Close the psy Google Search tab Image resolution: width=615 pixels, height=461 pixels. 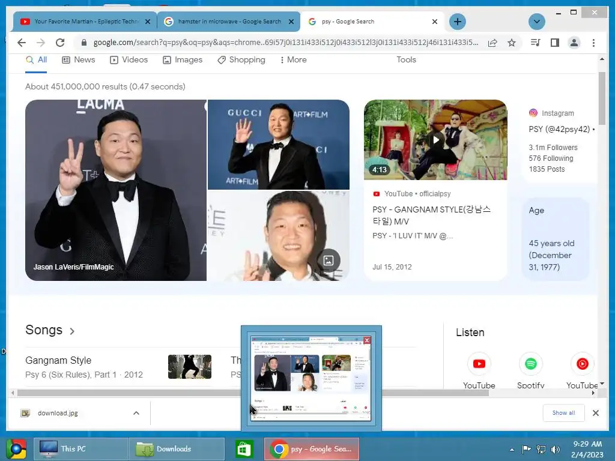point(435,22)
